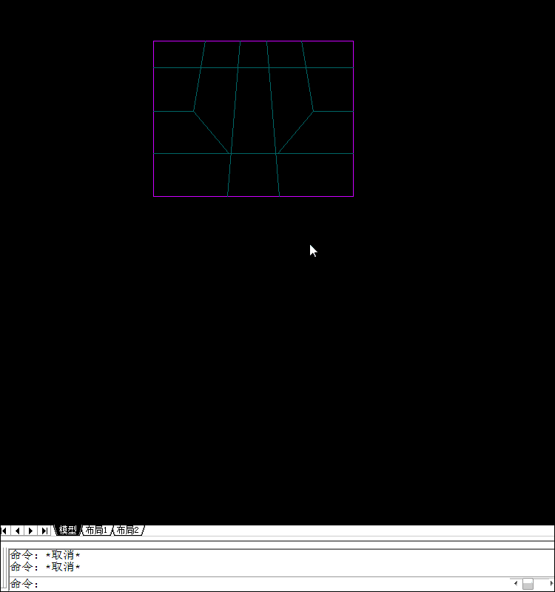Jump to the first layout tab arrow

(5, 531)
